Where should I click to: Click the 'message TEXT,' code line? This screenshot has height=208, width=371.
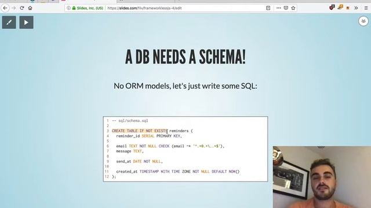[x=130, y=151]
